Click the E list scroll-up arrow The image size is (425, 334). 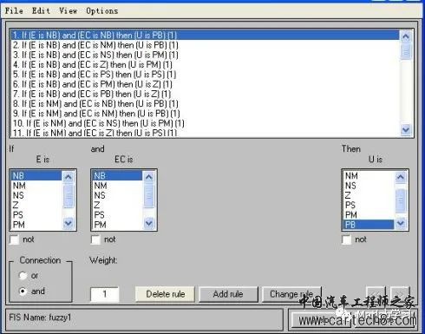pos(69,176)
